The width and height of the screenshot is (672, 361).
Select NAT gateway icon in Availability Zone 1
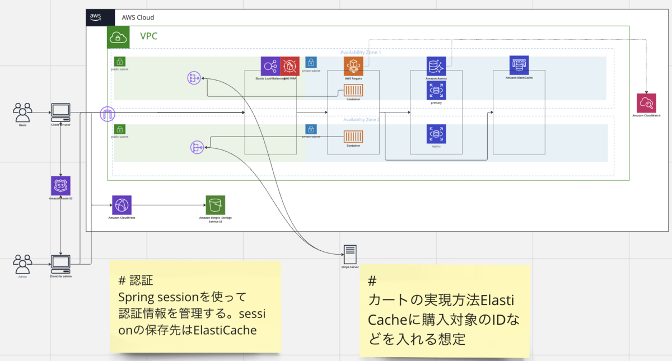(x=194, y=79)
